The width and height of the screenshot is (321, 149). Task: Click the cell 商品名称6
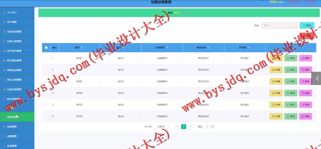(204, 116)
